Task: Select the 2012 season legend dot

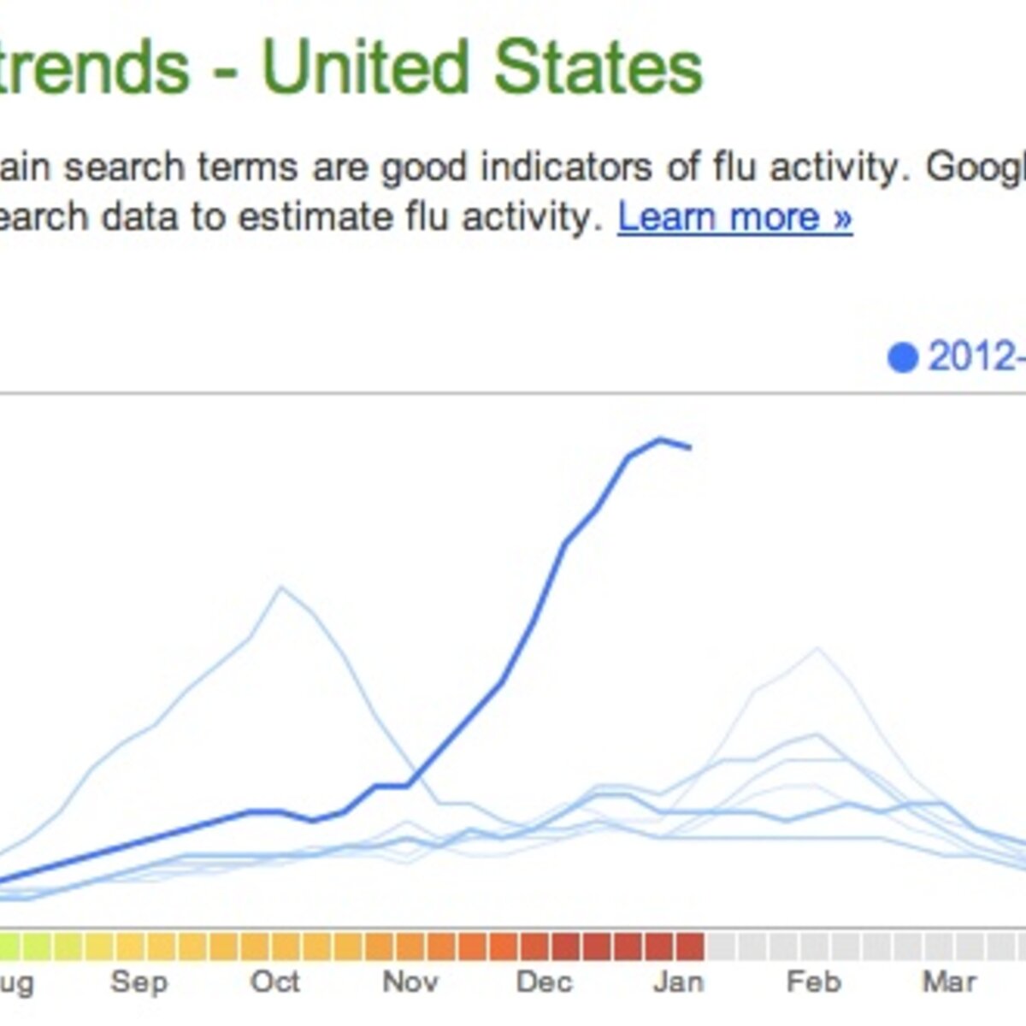Action: click(x=903, y=357)
